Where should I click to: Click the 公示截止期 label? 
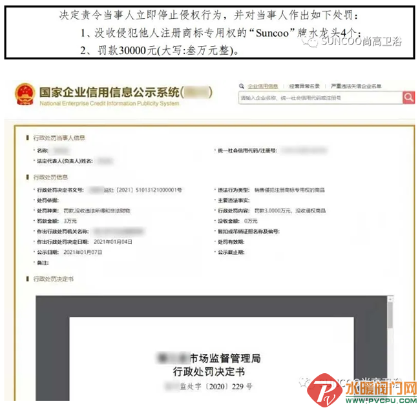tap(231, 252)
